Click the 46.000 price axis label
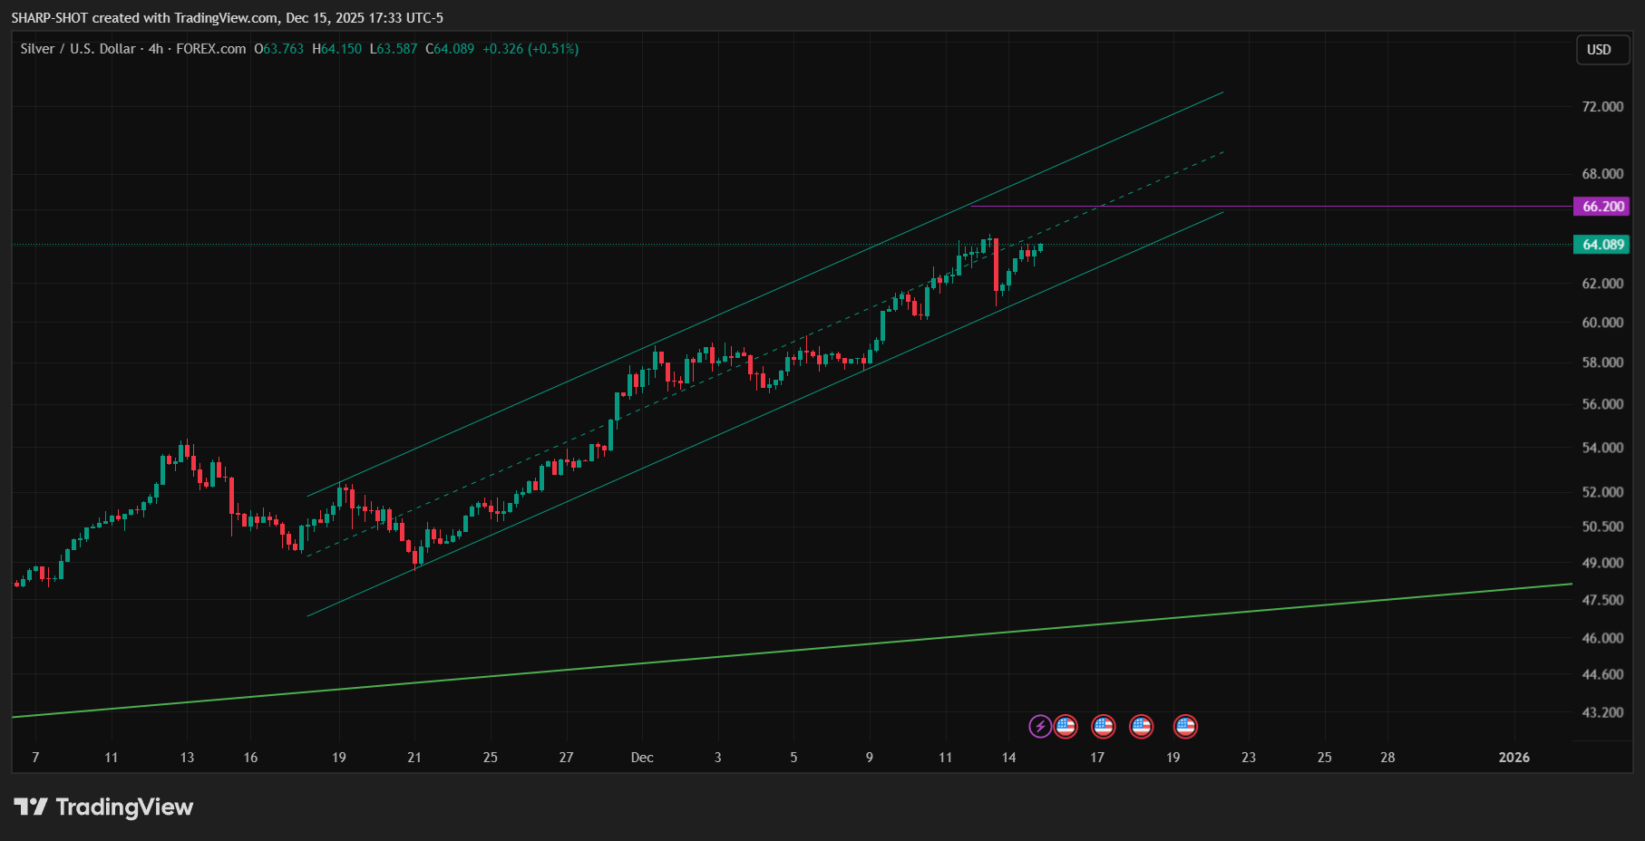This screenshot has width=1645, height=841. 1602,638
